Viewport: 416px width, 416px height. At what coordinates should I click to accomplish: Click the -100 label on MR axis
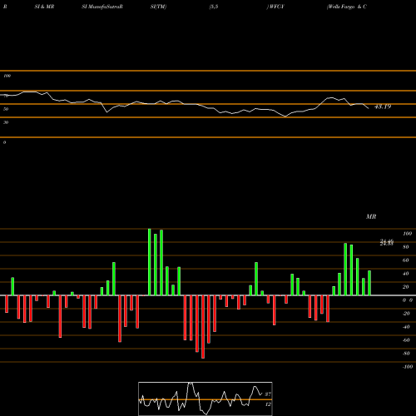tap(408, 367)
